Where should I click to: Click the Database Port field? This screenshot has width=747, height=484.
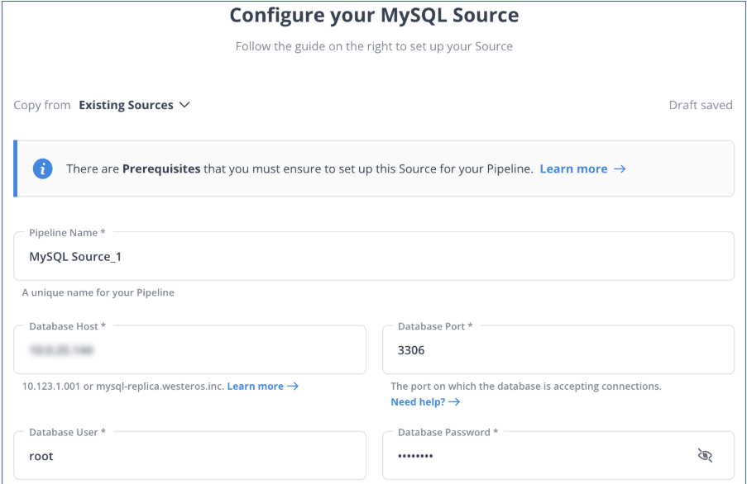(558, 350)
